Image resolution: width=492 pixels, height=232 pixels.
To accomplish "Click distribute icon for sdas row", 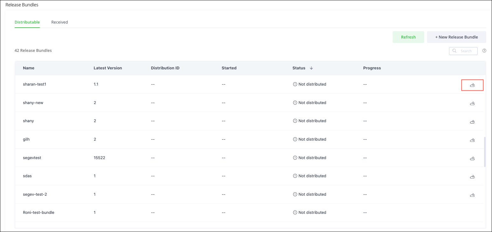I will point(472,177).
